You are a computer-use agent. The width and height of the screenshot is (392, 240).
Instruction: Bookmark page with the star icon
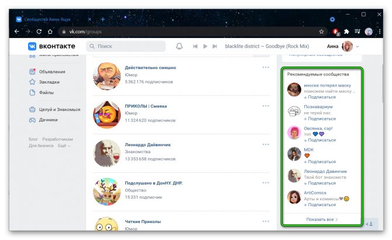[321, 32]
